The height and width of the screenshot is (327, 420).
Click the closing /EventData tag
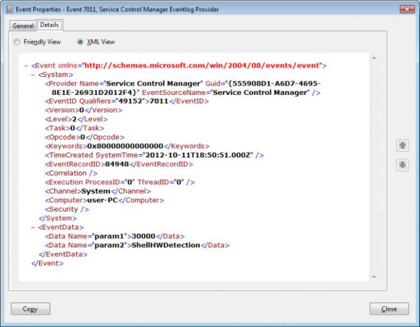point(63,254)
